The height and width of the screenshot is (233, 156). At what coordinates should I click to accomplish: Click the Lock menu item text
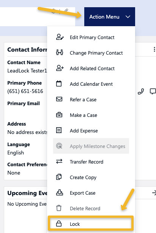[75, 224]
